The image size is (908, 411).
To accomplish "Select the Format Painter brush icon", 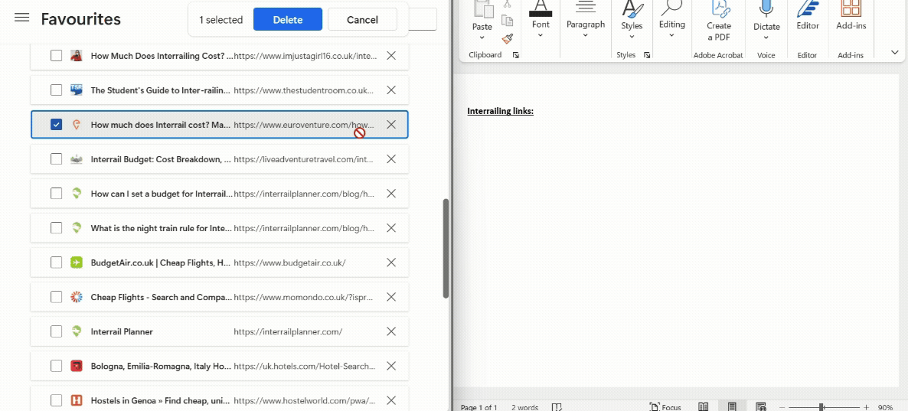I will click(x=508, y=39).
